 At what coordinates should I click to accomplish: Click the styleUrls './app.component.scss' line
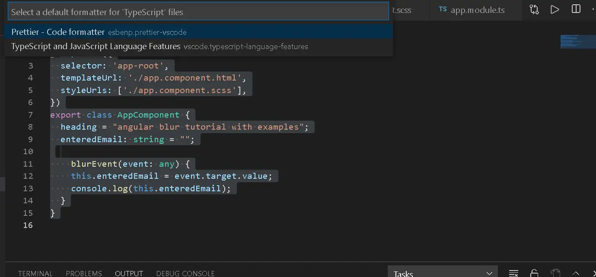(153, 90)
